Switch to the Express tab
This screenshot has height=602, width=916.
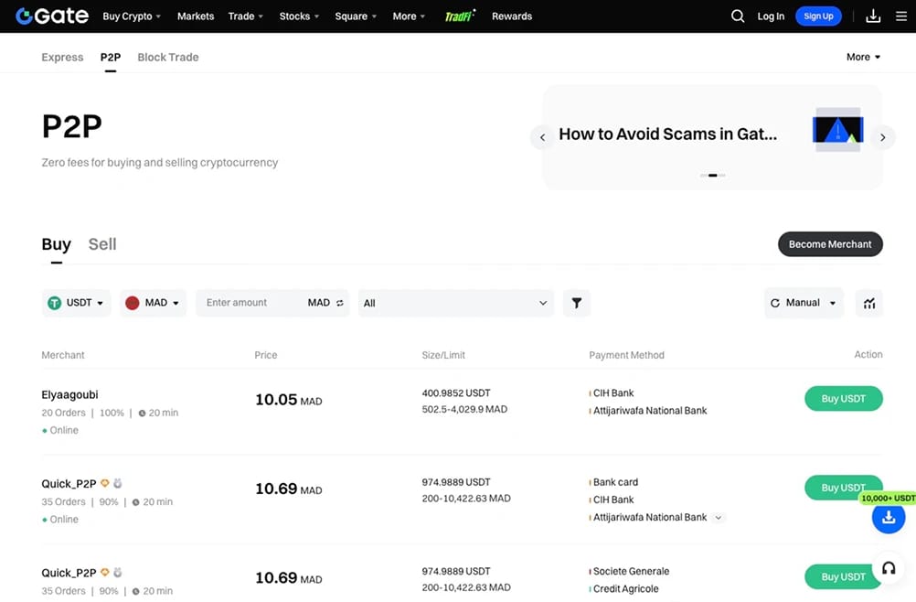point(62,58)
